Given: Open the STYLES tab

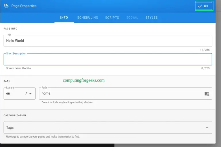Looking at the screenshot, I should [151, 18].
